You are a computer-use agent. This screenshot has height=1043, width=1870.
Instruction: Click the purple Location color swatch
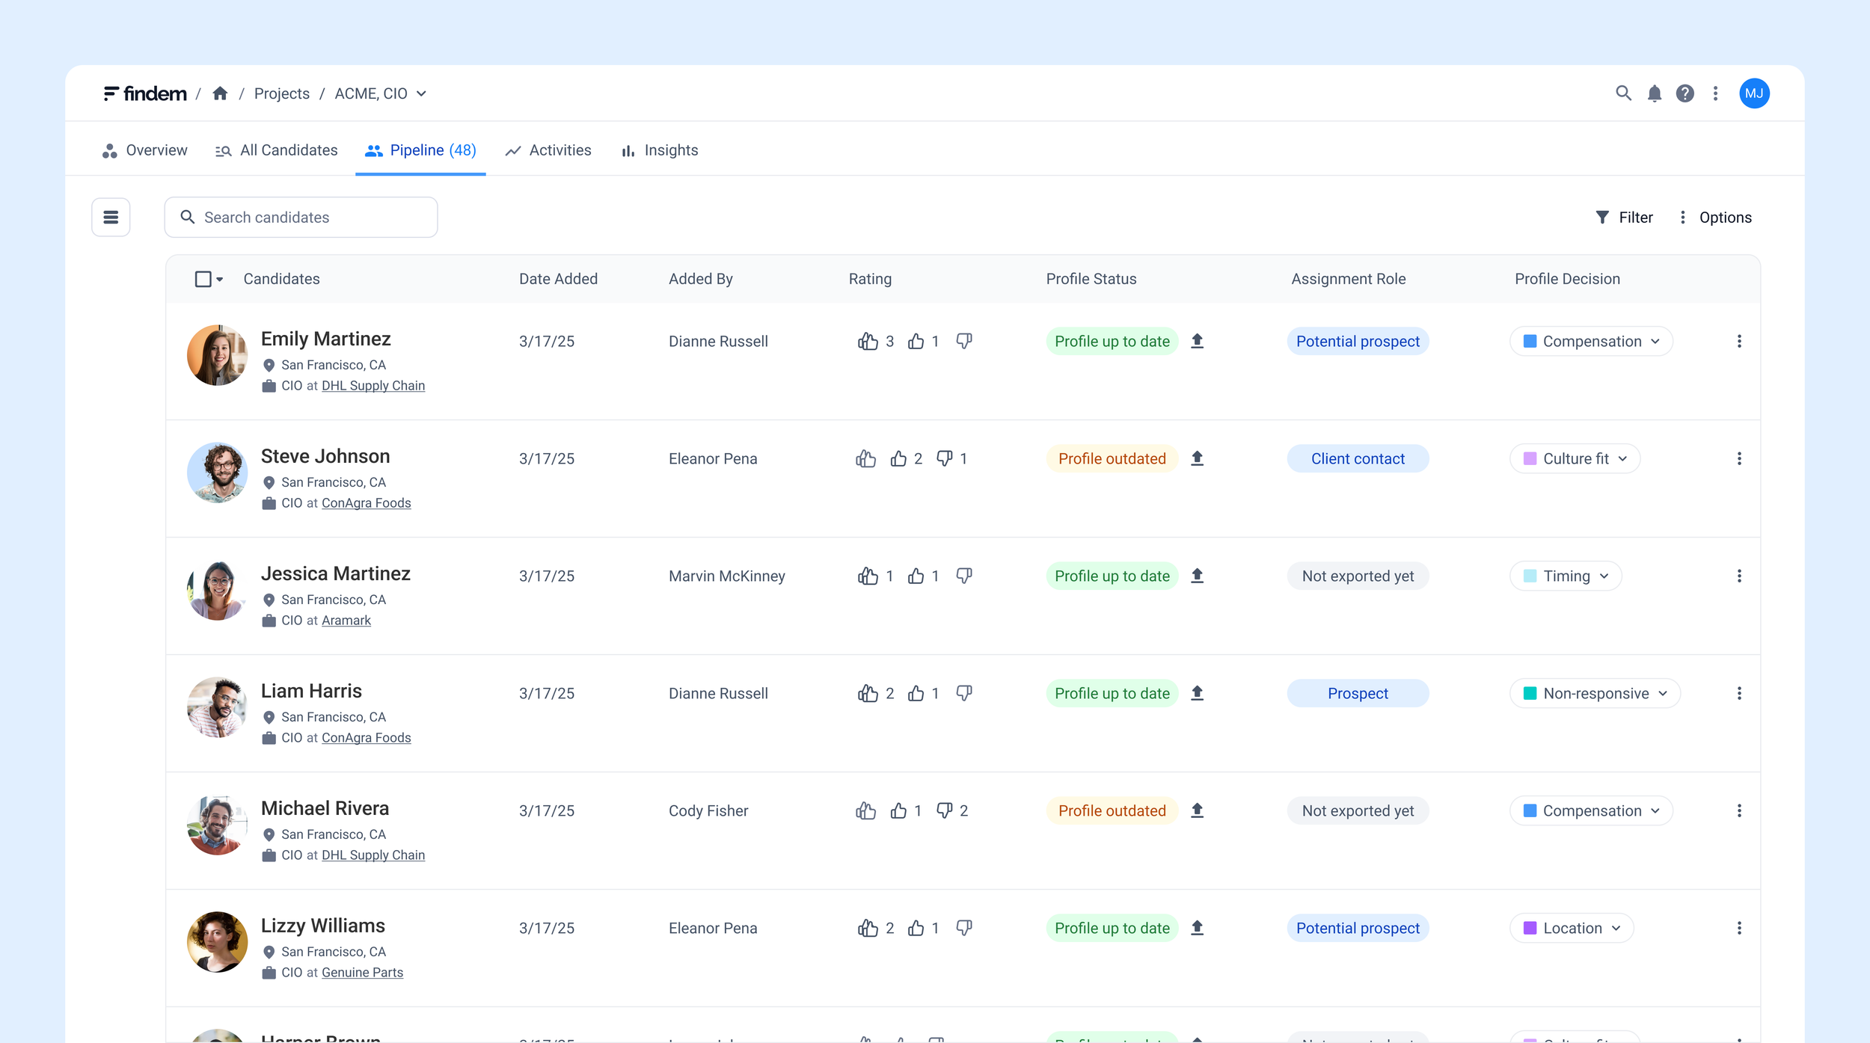pos(1530,928)
